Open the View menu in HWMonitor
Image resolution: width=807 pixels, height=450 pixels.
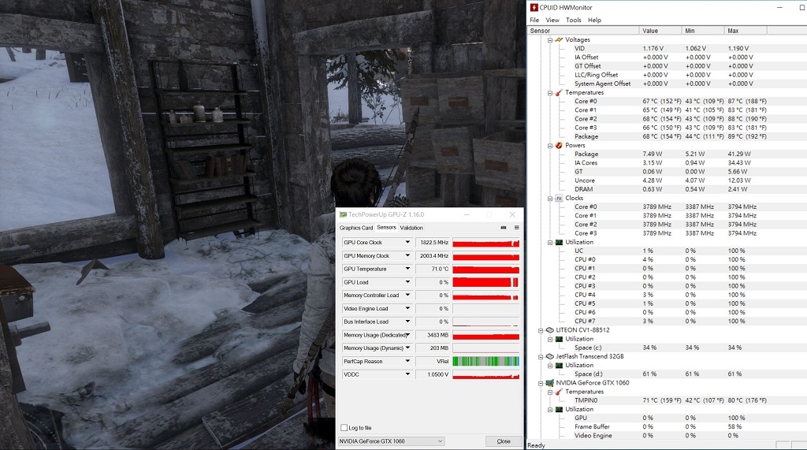click(x=552, y=20)
